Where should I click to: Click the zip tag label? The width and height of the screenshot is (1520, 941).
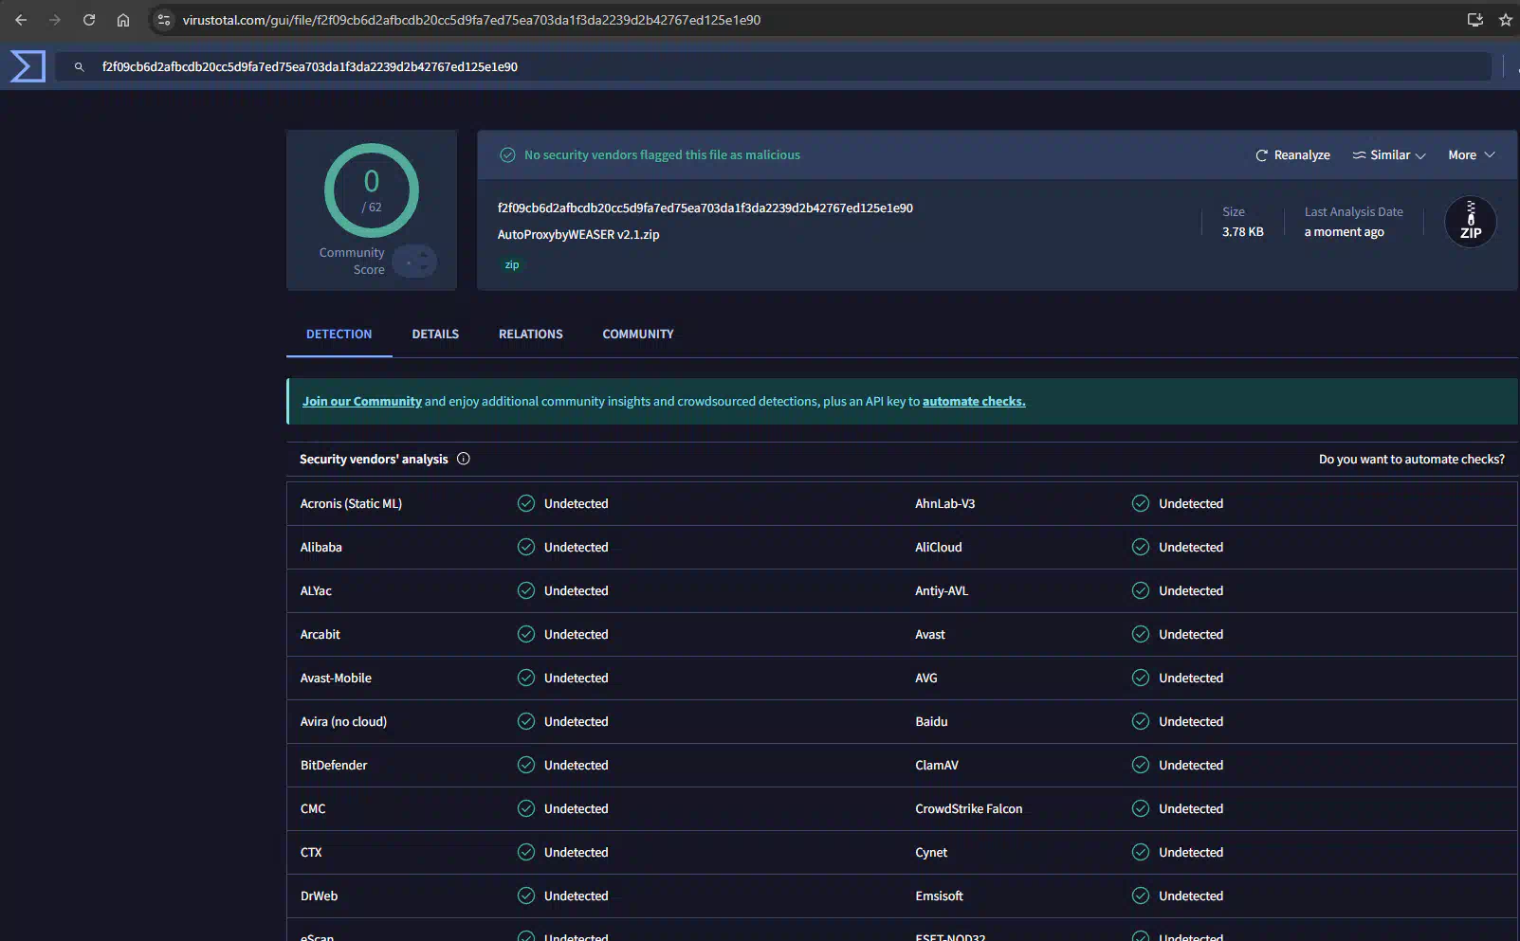512,265
